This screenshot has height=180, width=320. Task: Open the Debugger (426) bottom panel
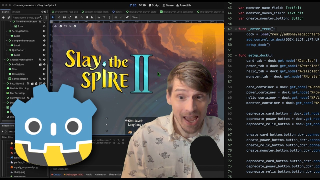73,174
